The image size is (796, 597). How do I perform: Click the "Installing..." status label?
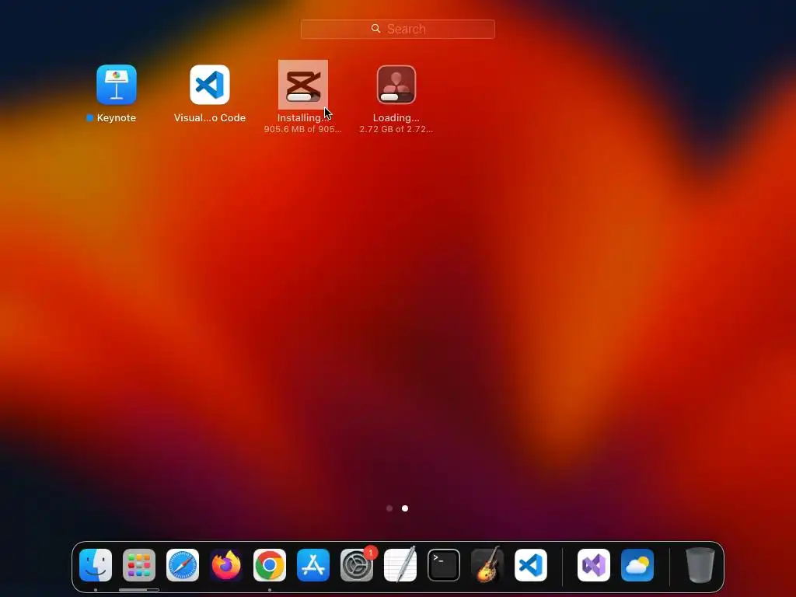point(302,118)
